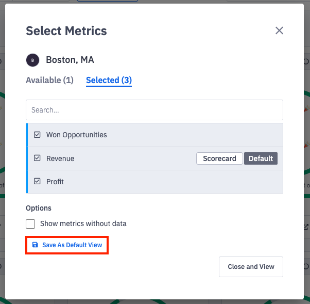
Task: Click the Save As Default View text
Action: pyautogui.click(x=72, y=245)
